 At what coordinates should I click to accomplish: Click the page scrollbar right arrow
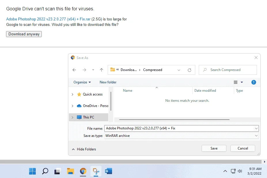[264, 162]
